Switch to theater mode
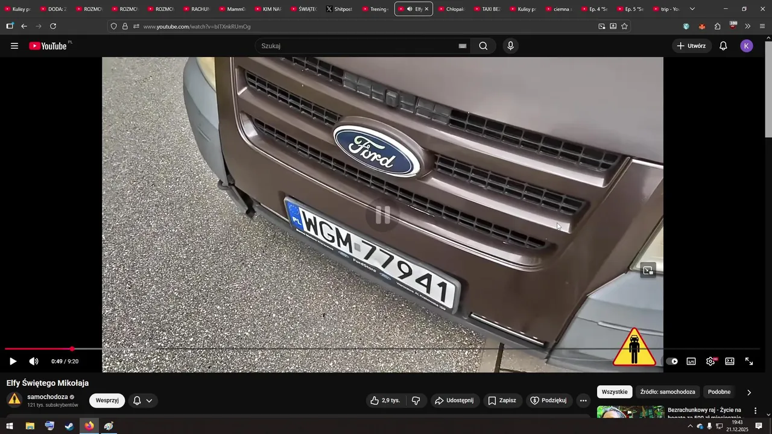 (730, 361)
